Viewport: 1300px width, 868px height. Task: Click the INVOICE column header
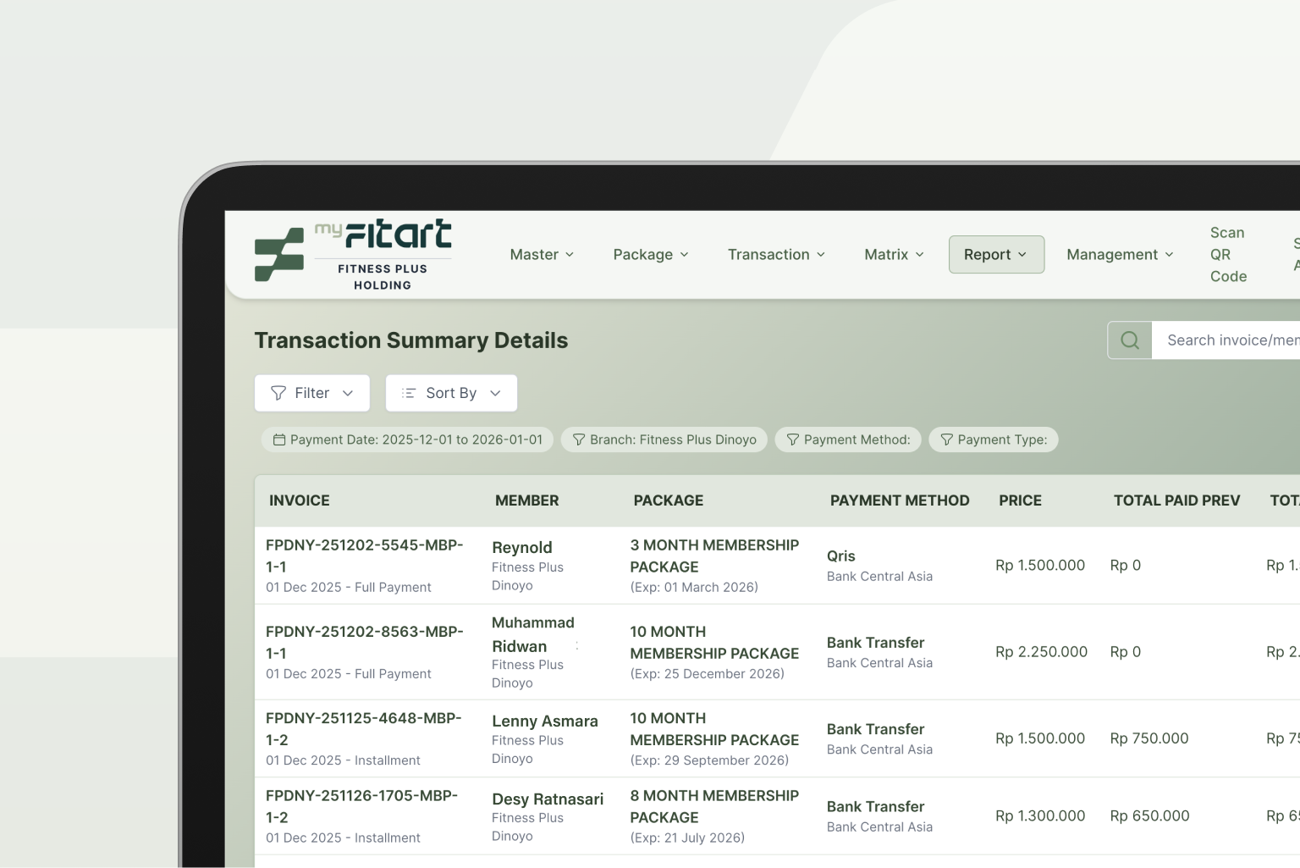(300, 500)
